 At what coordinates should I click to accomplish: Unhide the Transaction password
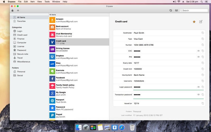198,95
